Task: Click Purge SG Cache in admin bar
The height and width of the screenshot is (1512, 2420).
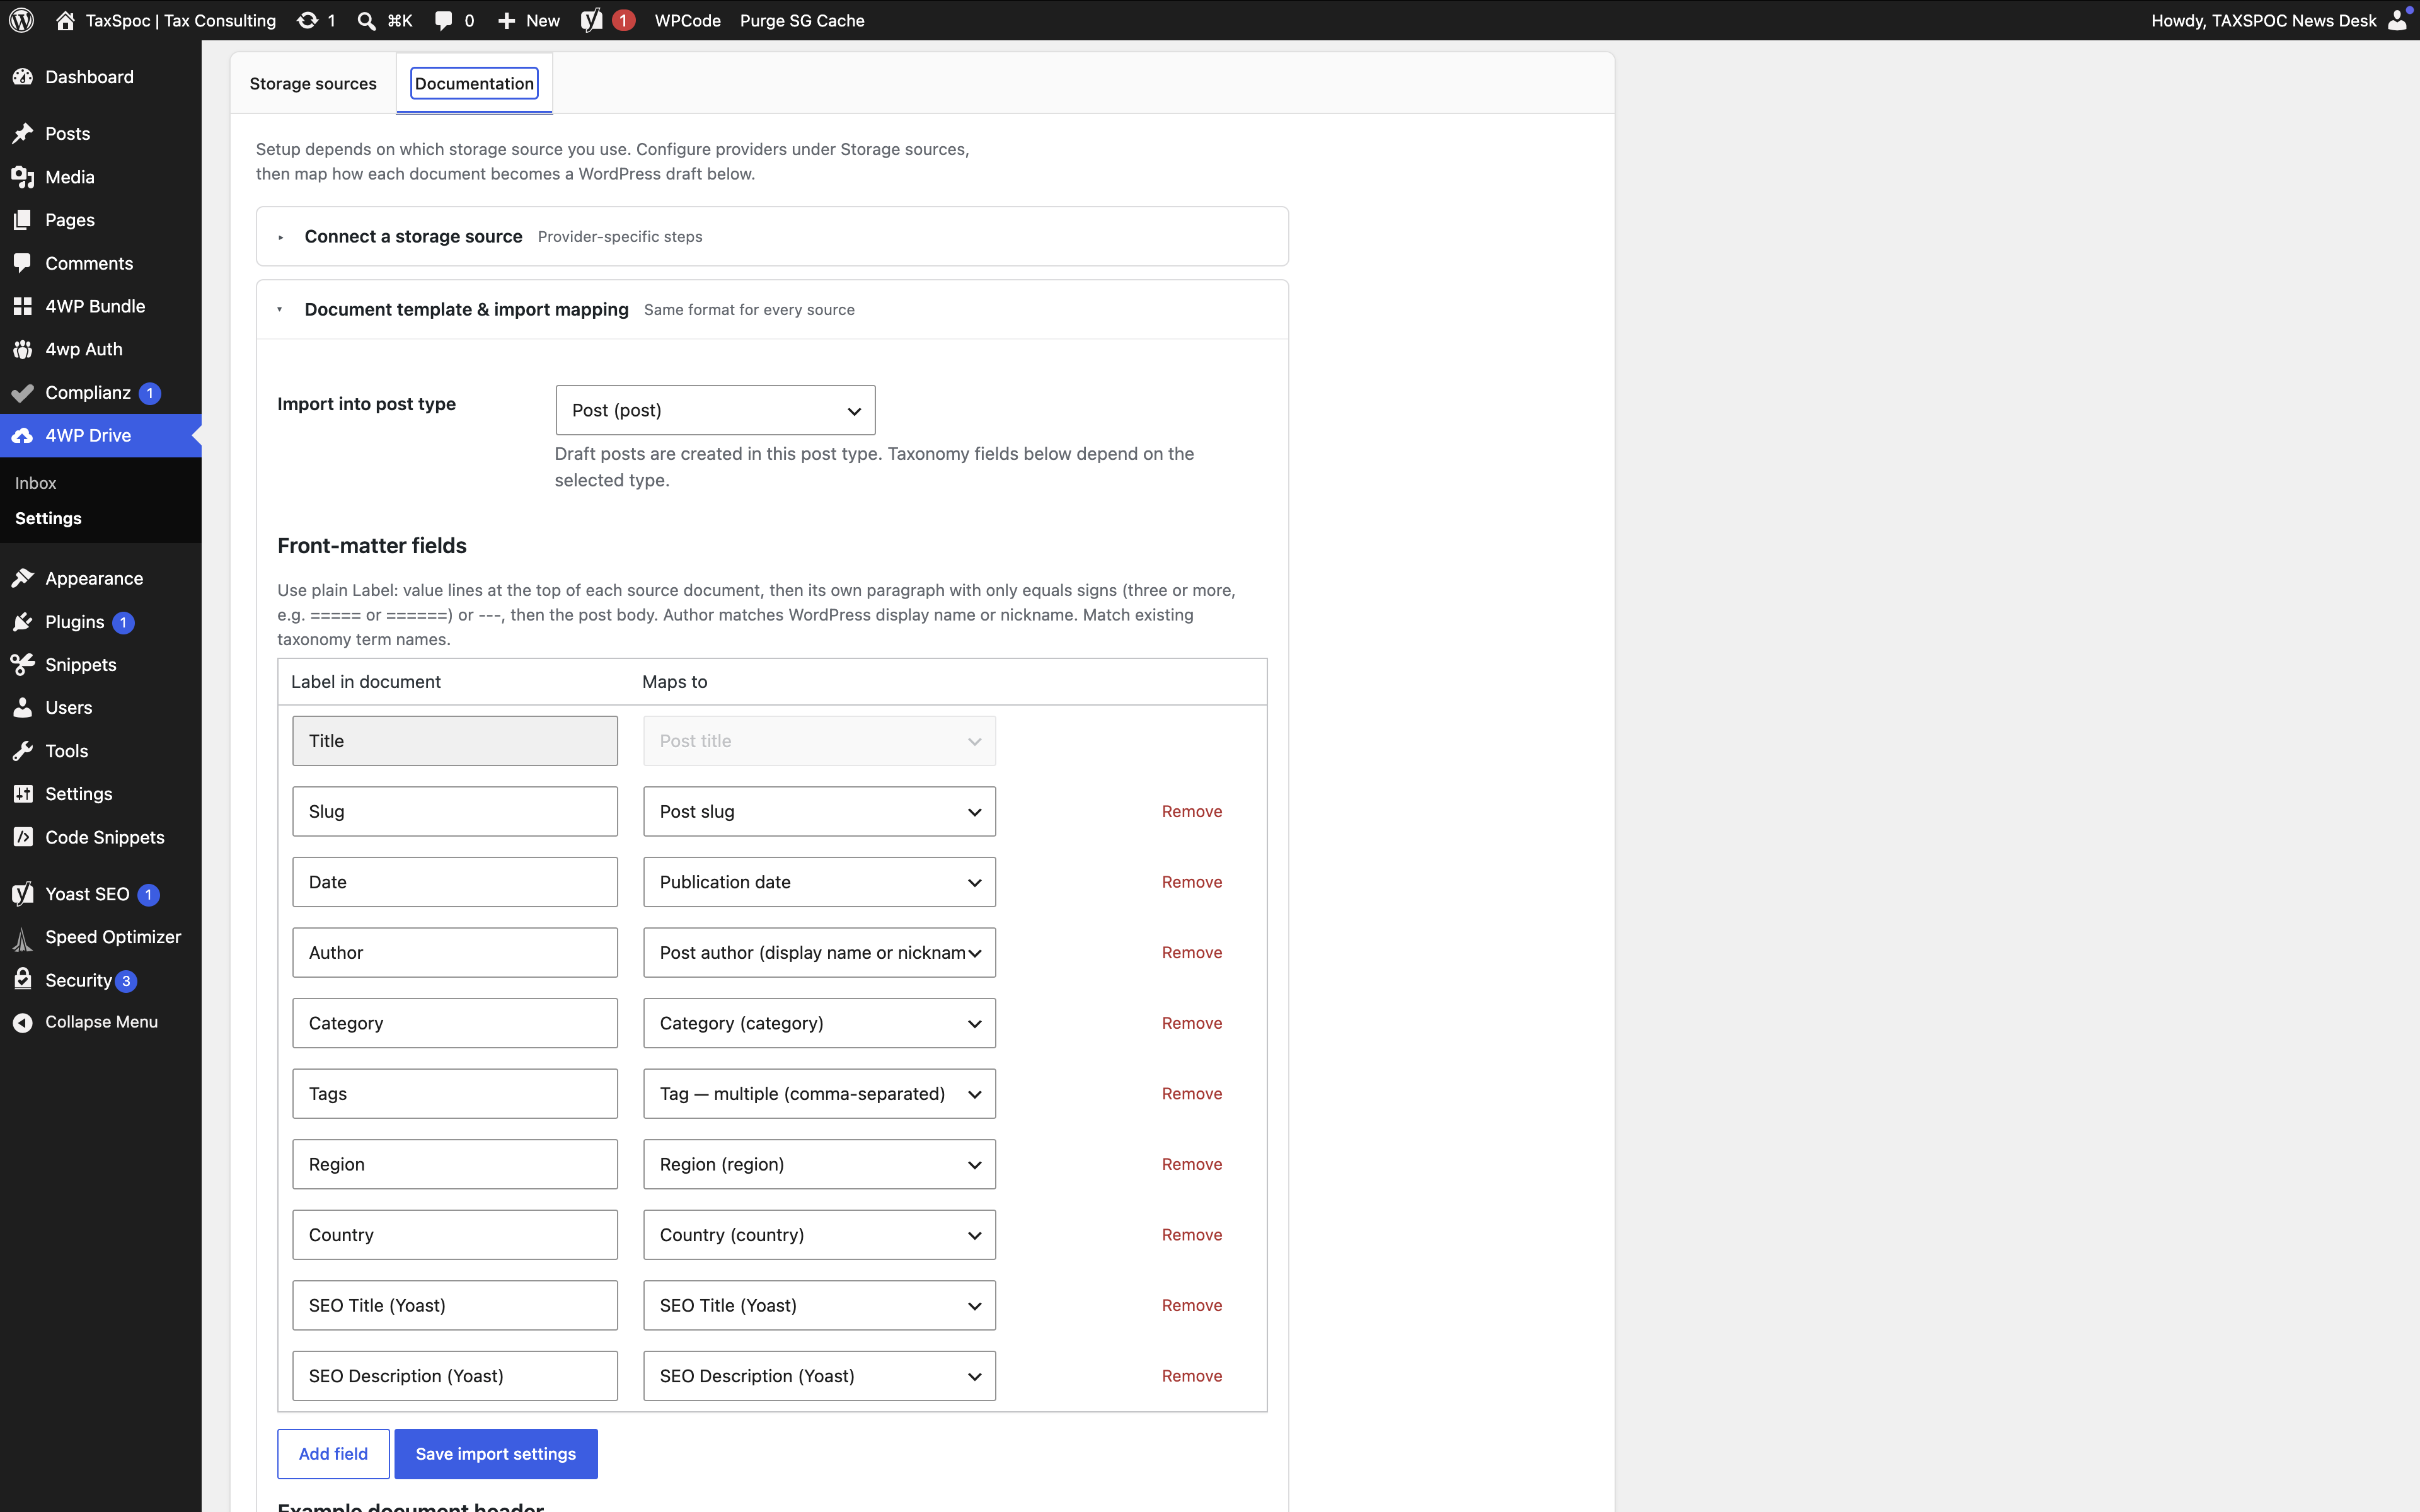Action: pyautogui.click(x=802, y=20)
